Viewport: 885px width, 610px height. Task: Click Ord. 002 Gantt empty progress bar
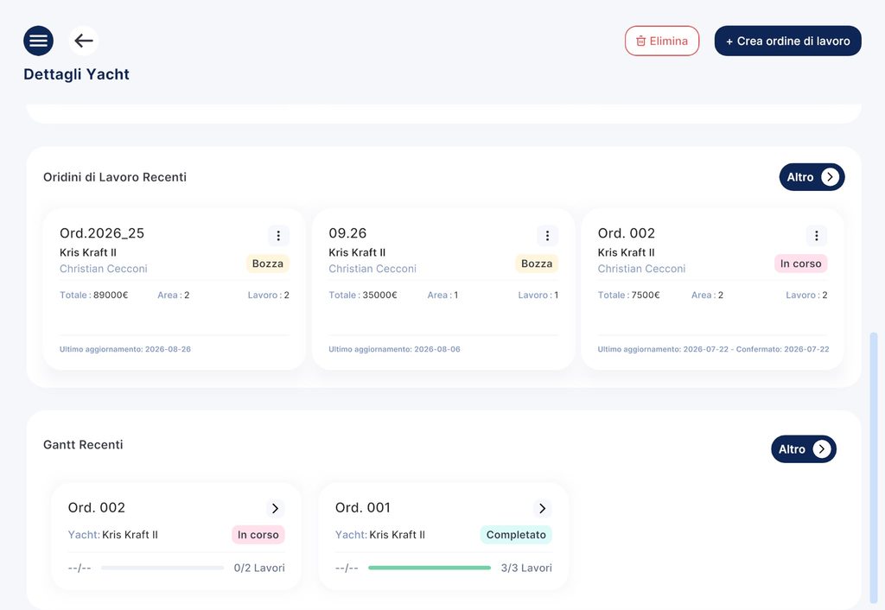(162, 568)
